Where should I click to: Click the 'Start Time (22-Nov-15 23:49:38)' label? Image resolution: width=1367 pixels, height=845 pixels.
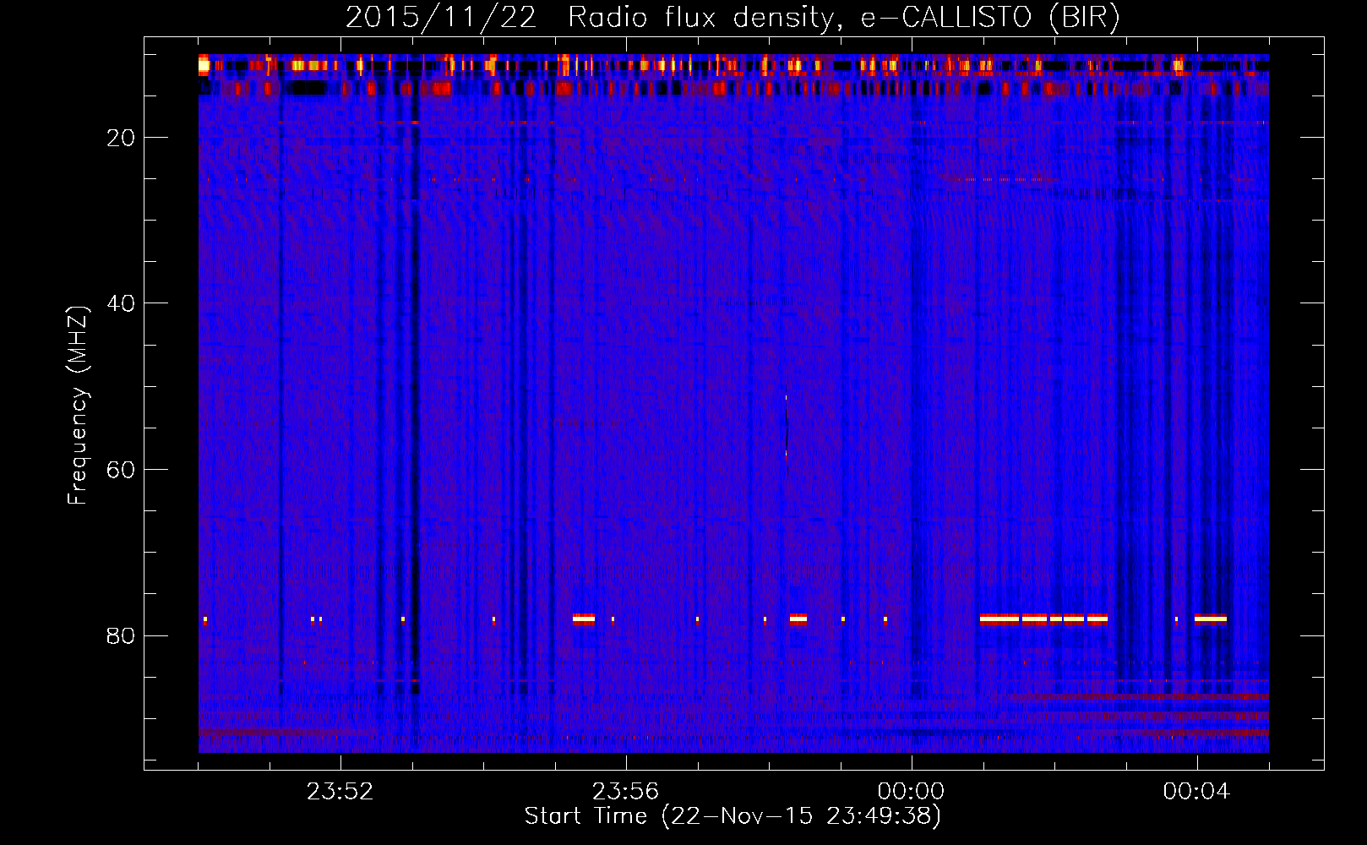pyautogui.click(x=733, y=816)
